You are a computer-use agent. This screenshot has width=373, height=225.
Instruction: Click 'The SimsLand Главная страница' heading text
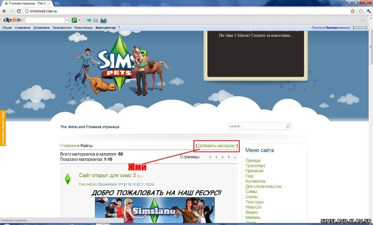click(90, 127)
